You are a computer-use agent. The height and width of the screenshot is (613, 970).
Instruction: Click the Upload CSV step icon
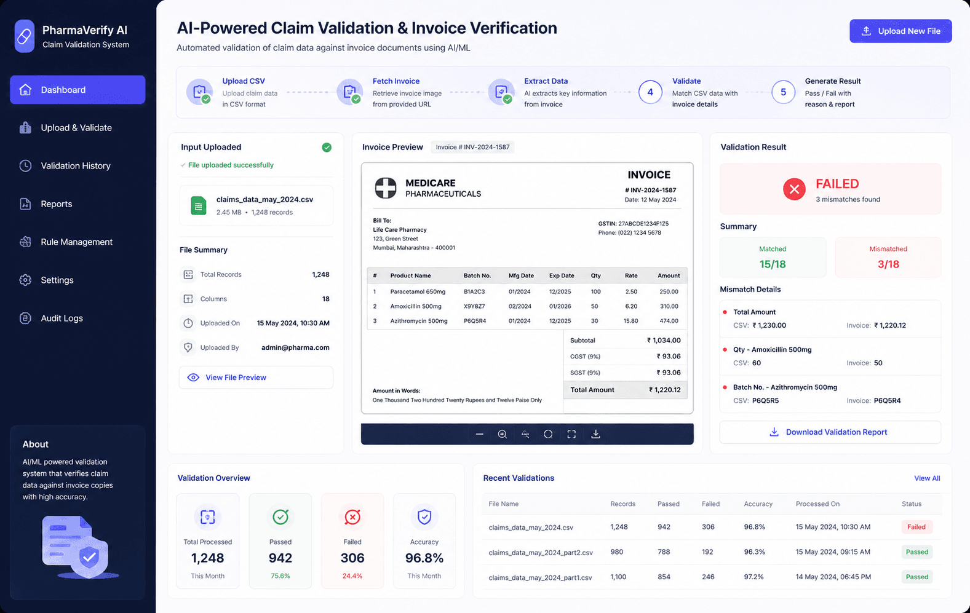[199, 92]
